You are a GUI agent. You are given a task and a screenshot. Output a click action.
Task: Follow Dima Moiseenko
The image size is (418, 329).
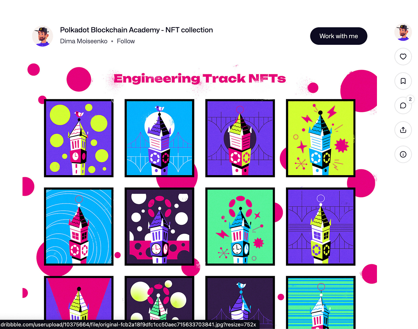pos(126,41)
